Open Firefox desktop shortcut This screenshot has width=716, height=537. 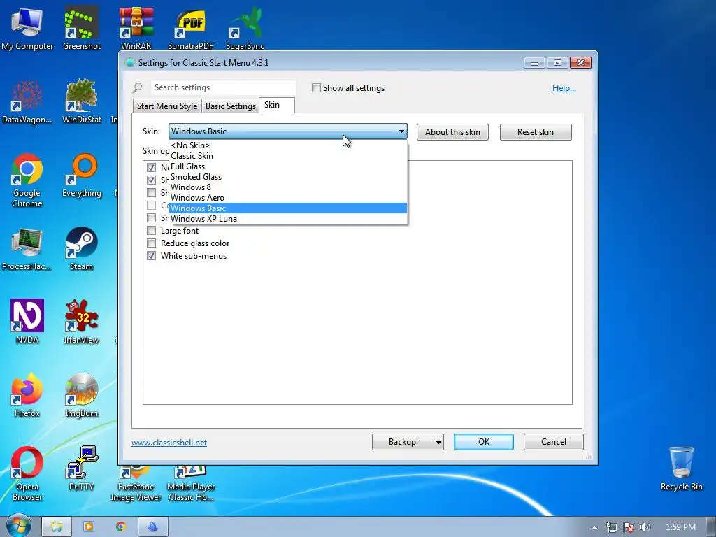[27, 396]
